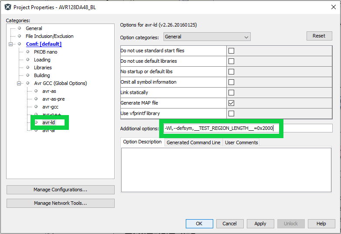Click the MPLAB X icon in title bar
Image resolution: width=341 pixels, height=234 pixels.
(x=7, y=7)
